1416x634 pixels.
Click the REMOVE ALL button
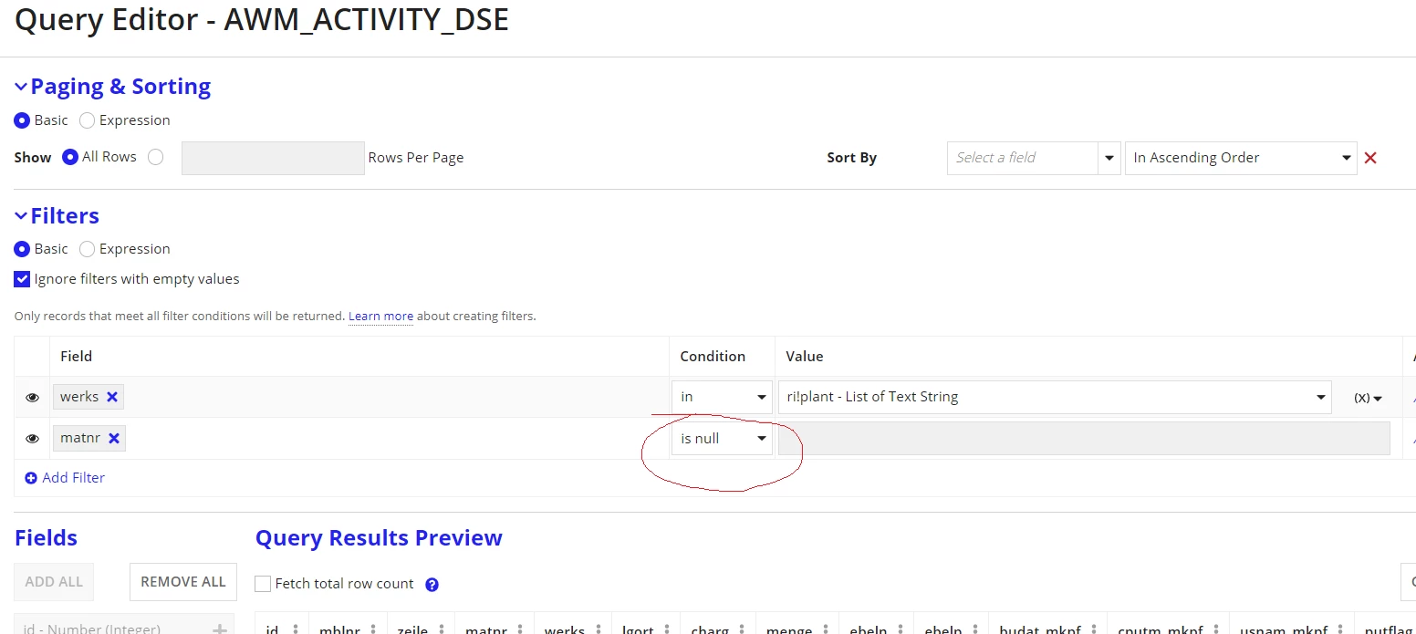183,582
